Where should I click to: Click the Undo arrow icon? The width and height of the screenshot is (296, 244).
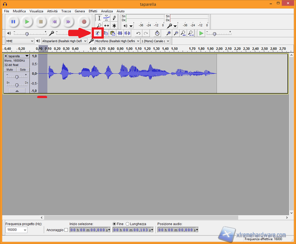(x=139, y=33)
